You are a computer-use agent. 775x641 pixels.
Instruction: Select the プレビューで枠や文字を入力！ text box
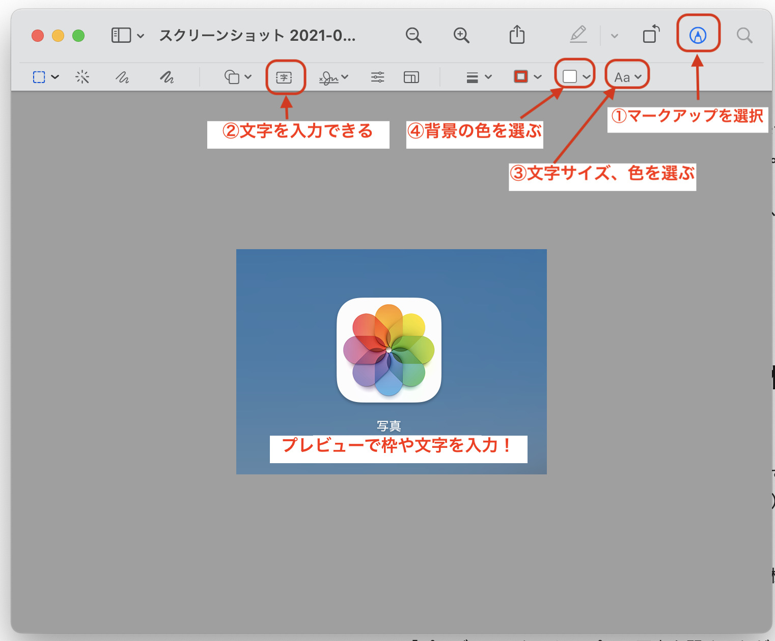(398, 449)
